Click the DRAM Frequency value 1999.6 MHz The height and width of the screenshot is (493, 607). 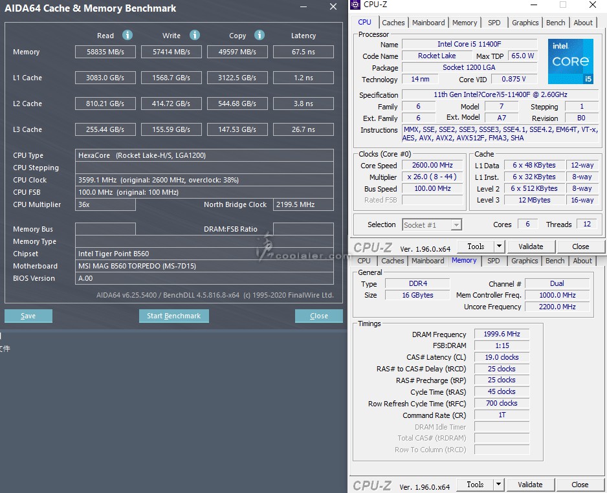pos(502,334)
